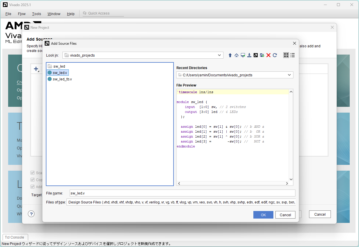
Task: Expand the Look in directory dropdown
Action: 219,55
